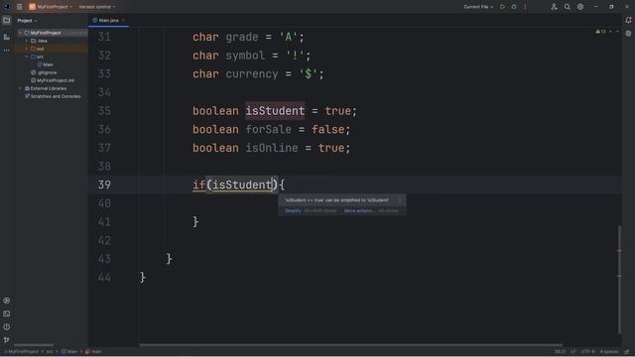
Task: Open the Project tool window icon
Action: [7, 20]
